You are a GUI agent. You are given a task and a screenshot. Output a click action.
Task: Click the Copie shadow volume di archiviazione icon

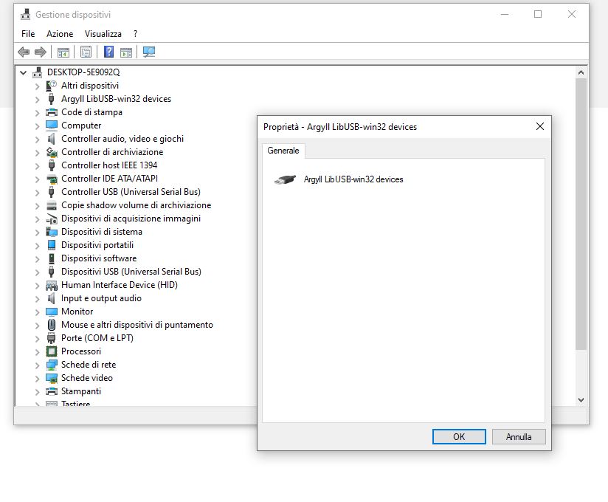(51, 204)
